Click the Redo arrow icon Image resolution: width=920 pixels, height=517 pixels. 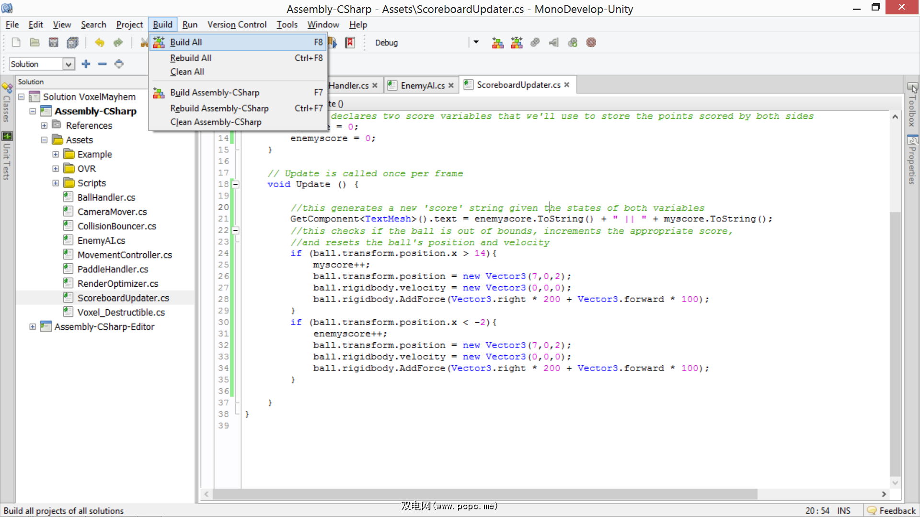tap(118, 43)
